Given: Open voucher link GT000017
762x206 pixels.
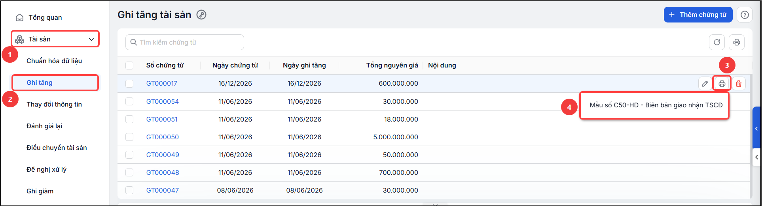Looking at the screenshot, I should [x=162, y=84].
